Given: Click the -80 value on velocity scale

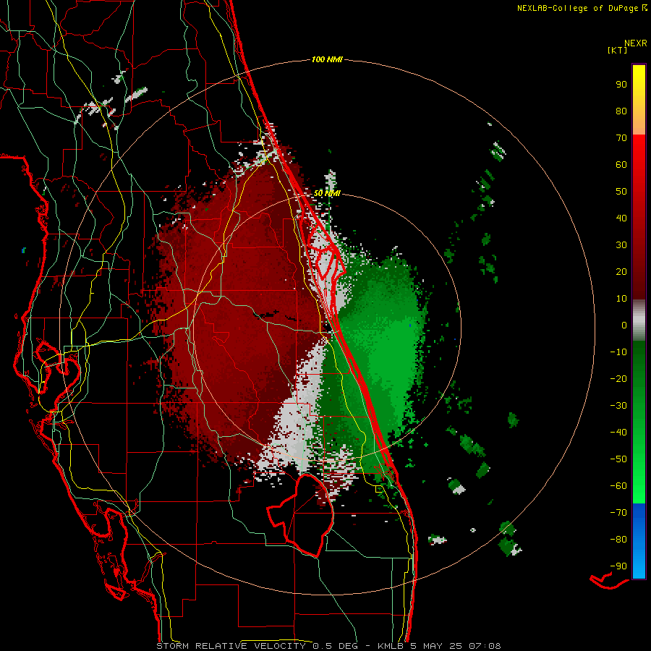Looking at the screenshot, I should tap(618, 540).
